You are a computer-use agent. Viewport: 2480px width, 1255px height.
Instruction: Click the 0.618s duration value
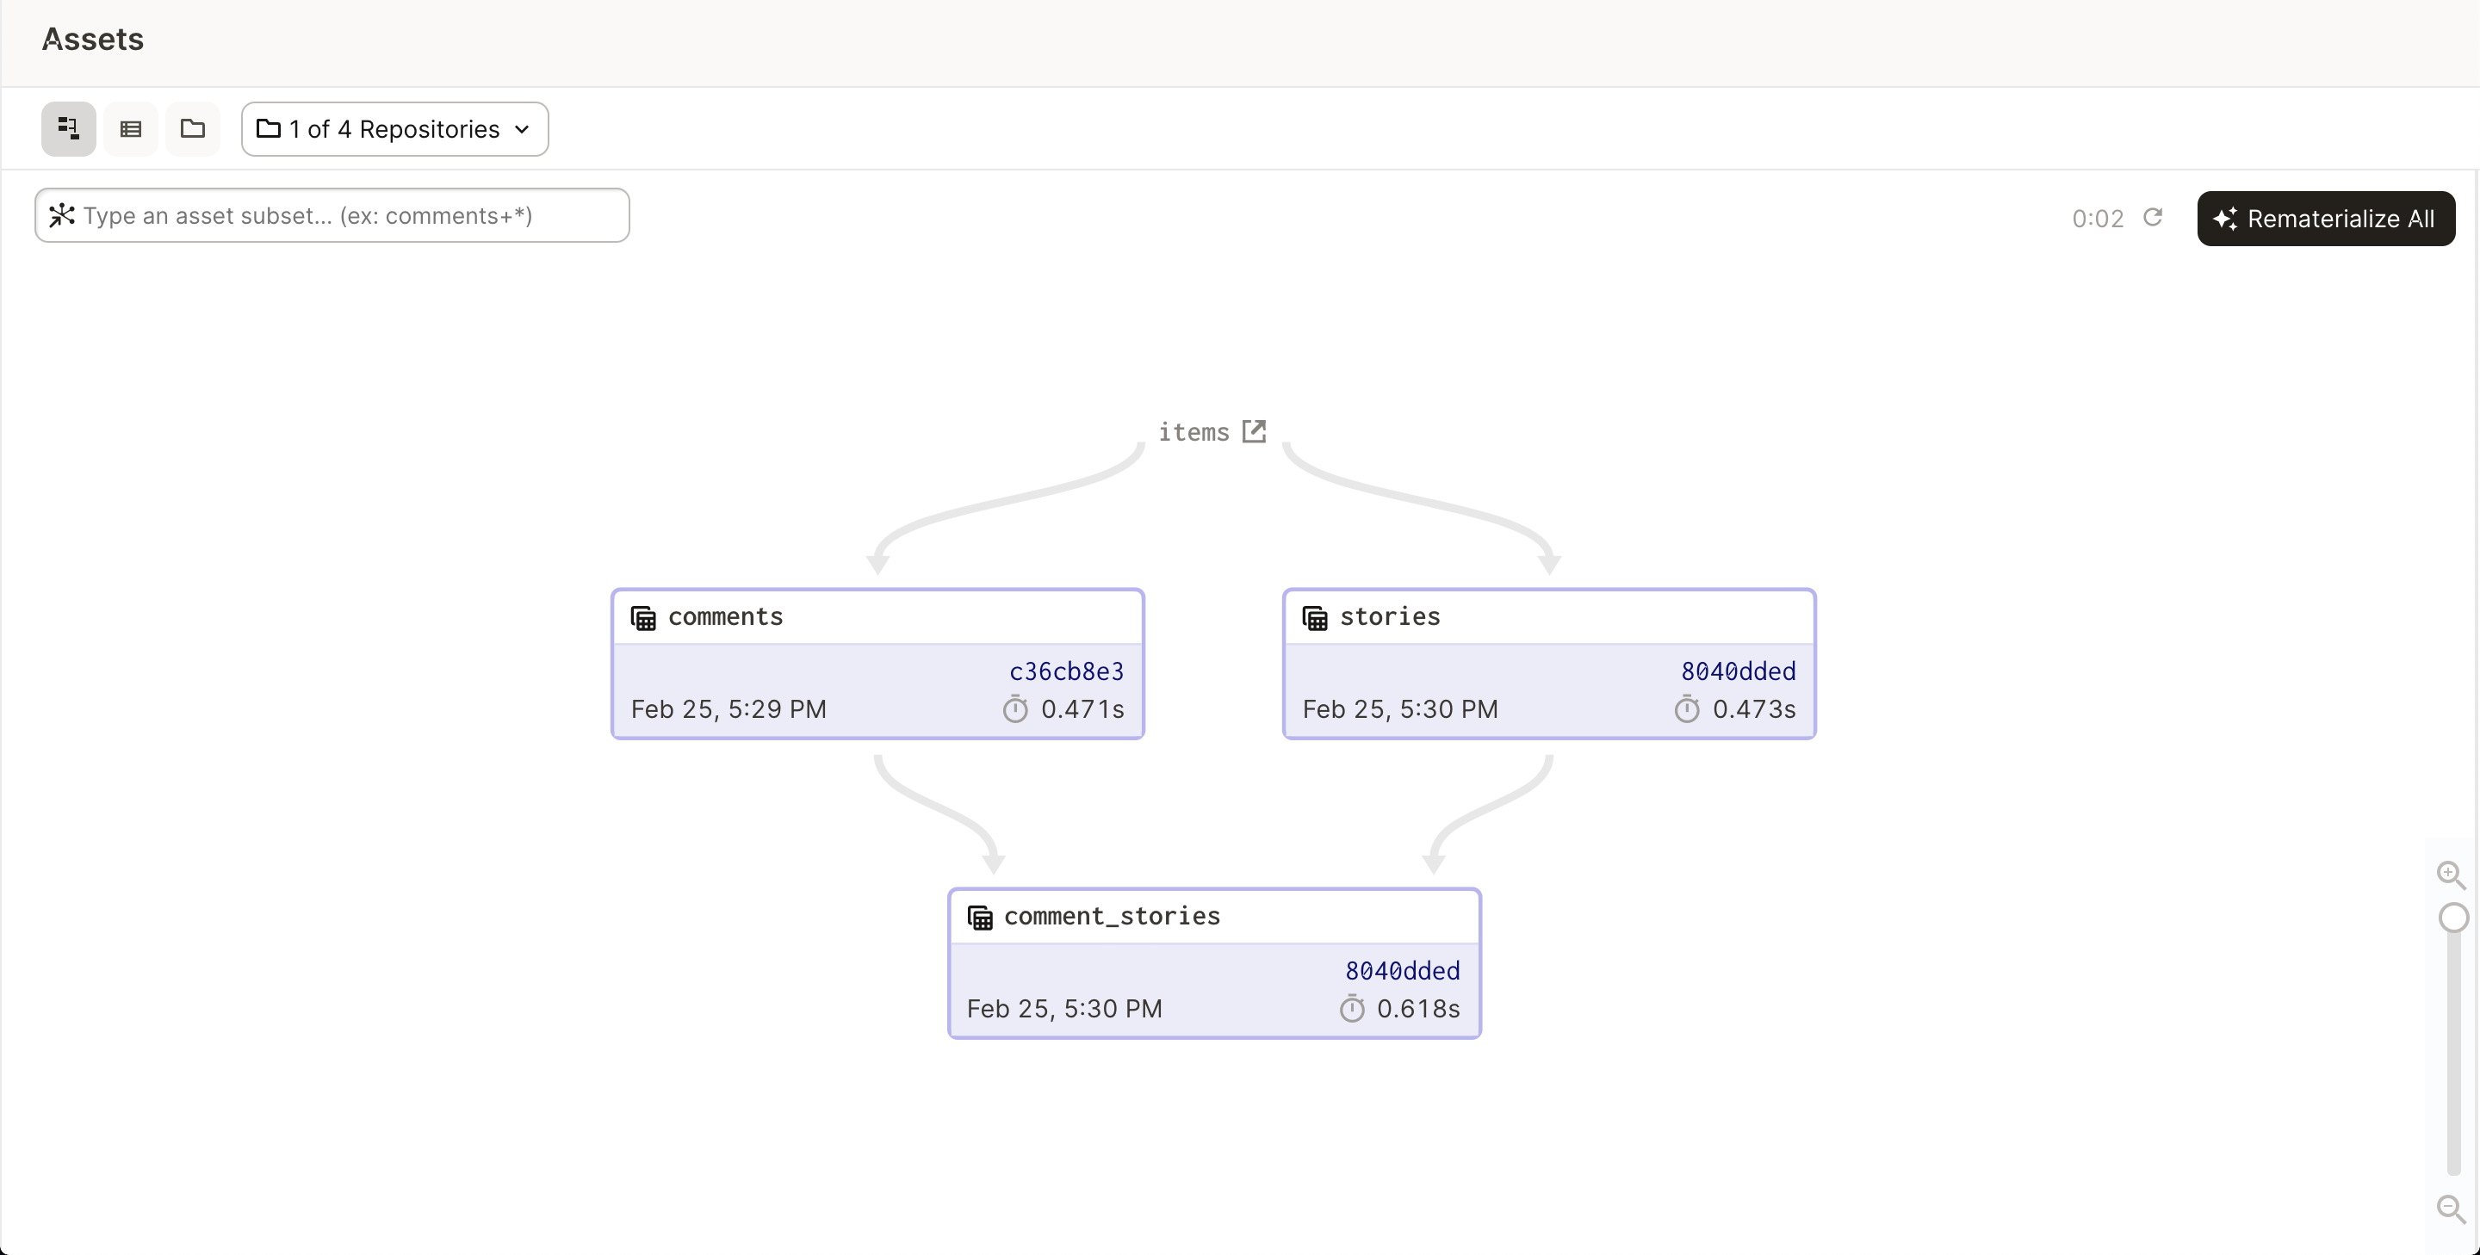tap(1418, 1009)
